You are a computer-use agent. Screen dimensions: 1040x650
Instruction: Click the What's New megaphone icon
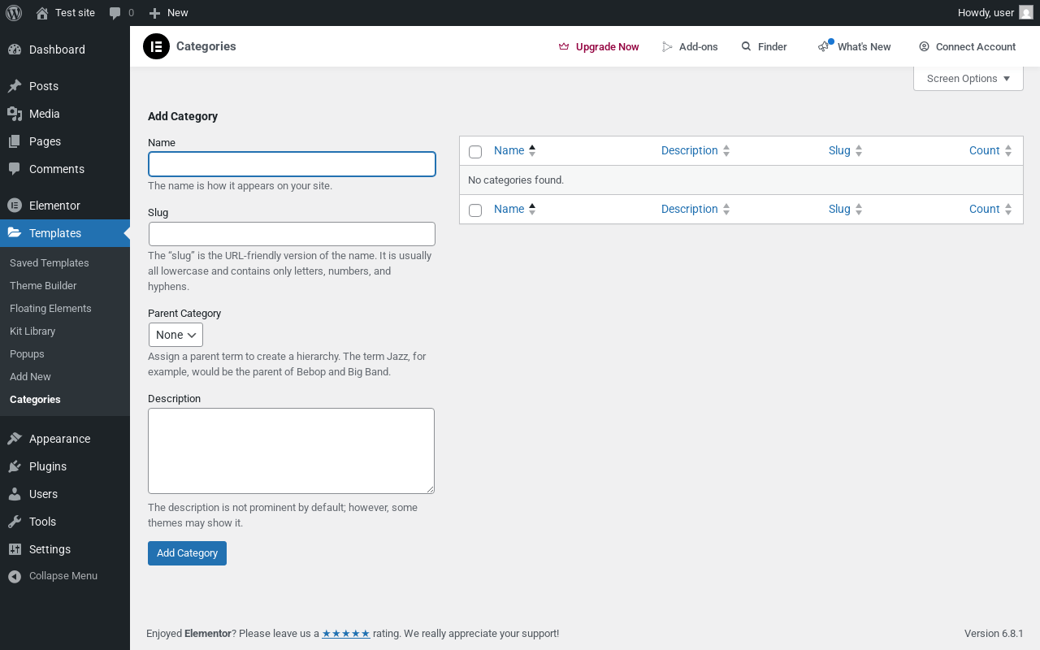click(824, 47)
